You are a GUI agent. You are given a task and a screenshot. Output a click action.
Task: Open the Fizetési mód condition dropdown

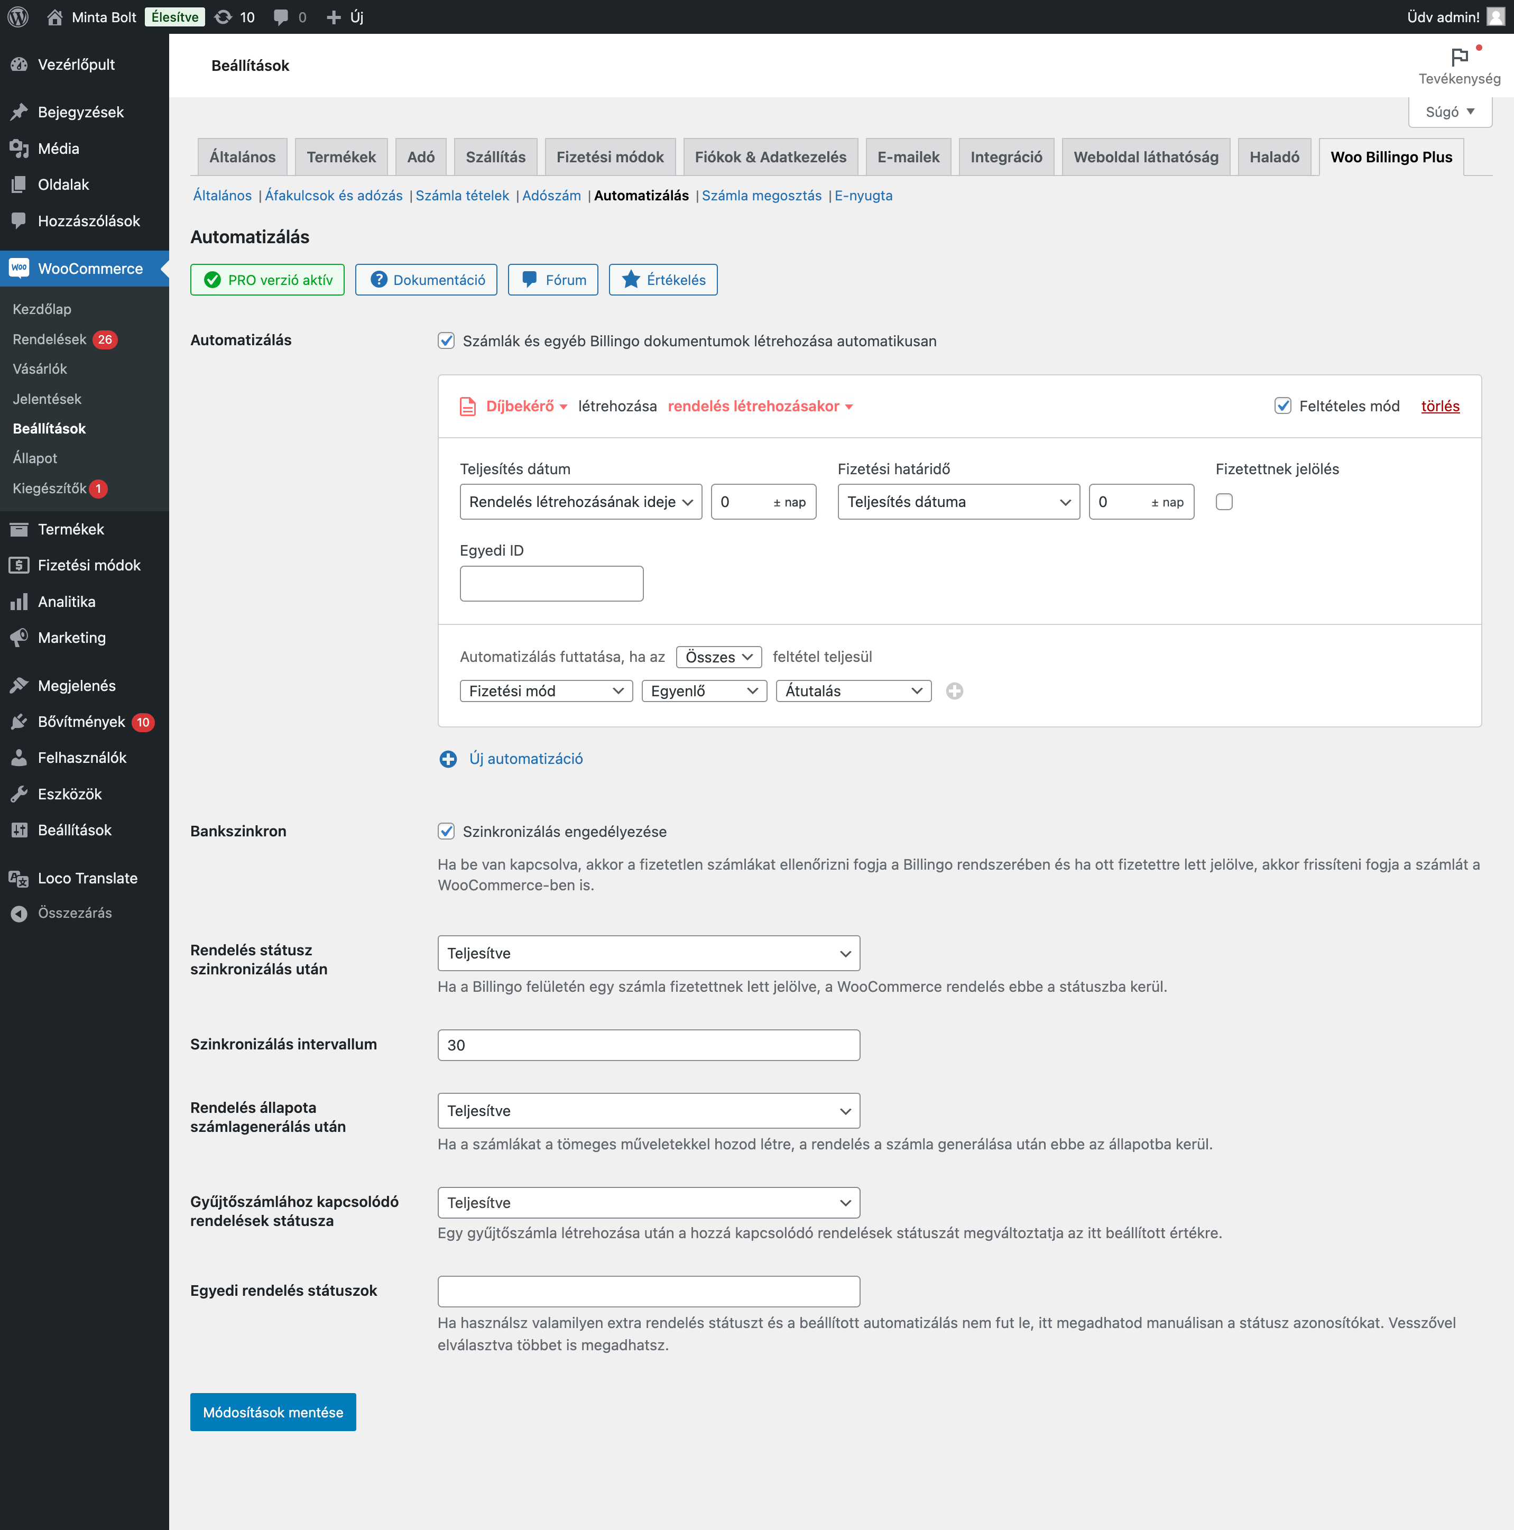[x=547, y=690]
